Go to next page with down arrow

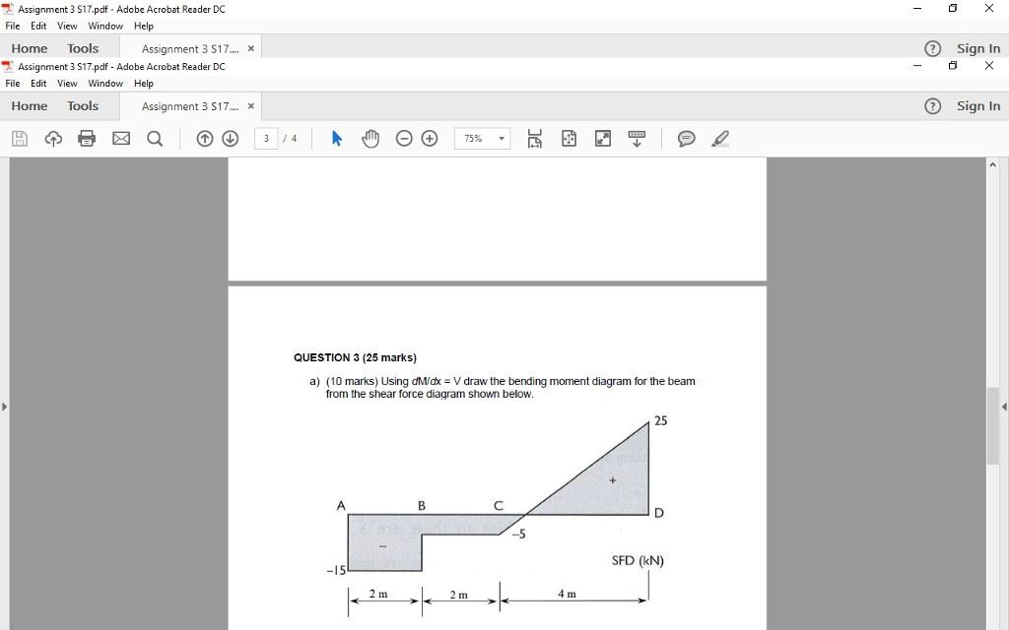tap(230, 138)
